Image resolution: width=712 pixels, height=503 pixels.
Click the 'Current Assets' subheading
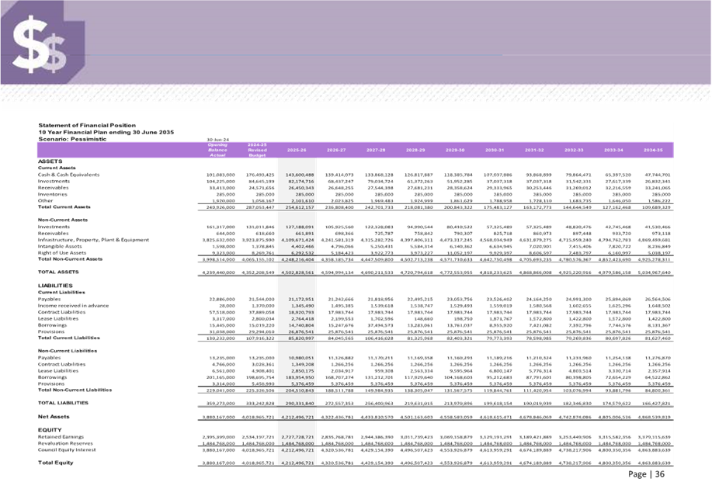[57, 168]
